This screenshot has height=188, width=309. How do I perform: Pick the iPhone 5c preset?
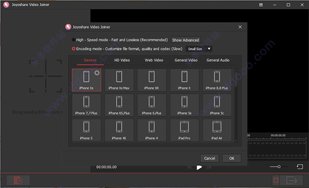(x=217, y=105)
